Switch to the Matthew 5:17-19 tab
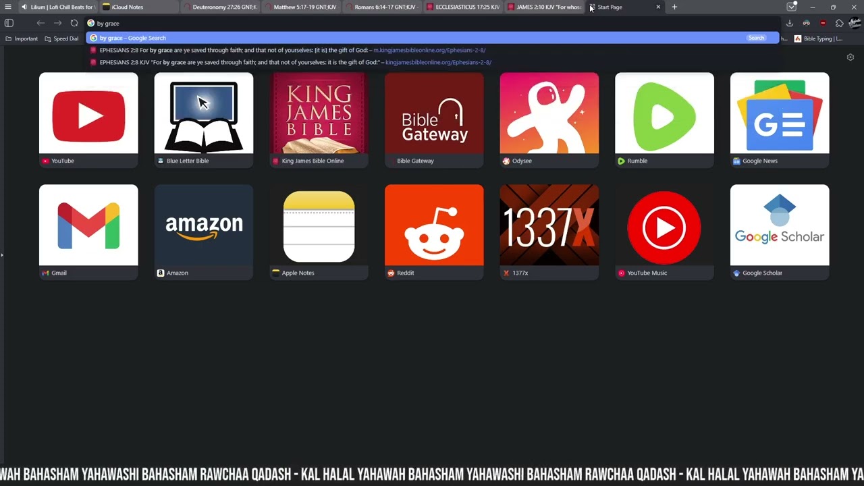This screenshot has width=864, height=486. (300, 7)
